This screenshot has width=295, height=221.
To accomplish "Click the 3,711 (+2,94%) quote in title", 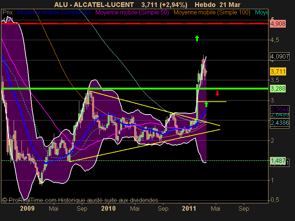I will pos(164,4).
